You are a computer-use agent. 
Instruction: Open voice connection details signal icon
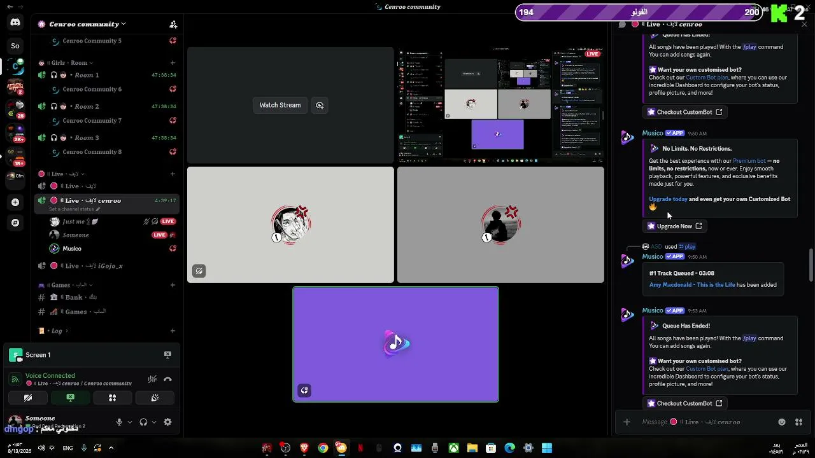point(15,379)
